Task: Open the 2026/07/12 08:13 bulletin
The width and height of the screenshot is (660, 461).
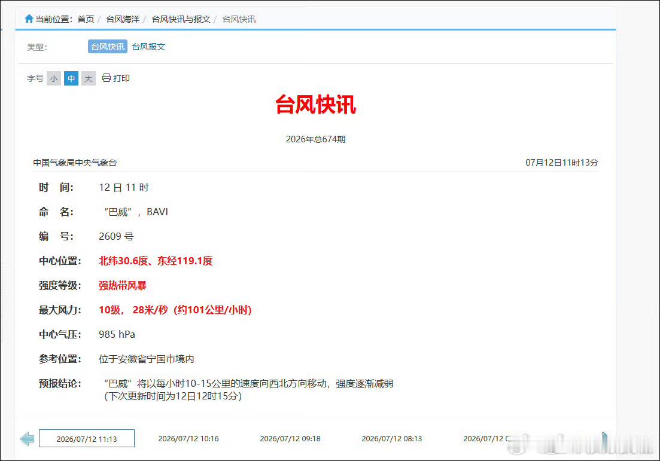Action: pos(392,439)
